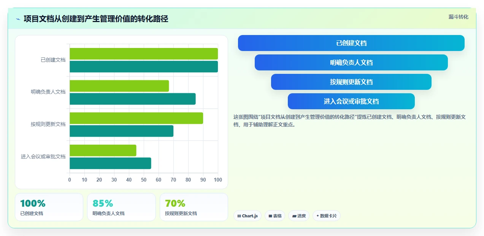Click the 明确负责人文档 y-axis label
Screen dimensions: 484x236
[x=48, y=92]
